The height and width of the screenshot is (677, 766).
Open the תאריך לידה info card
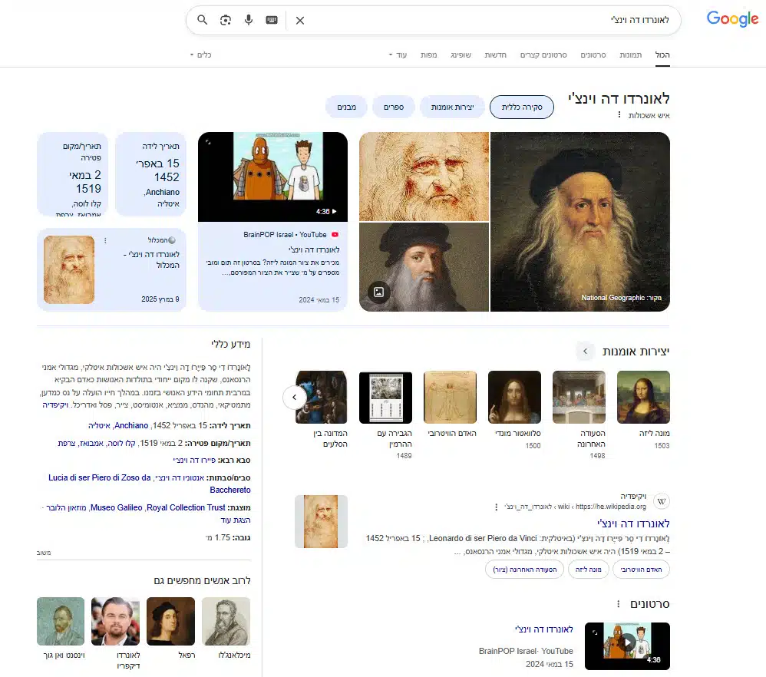[150, 174]
